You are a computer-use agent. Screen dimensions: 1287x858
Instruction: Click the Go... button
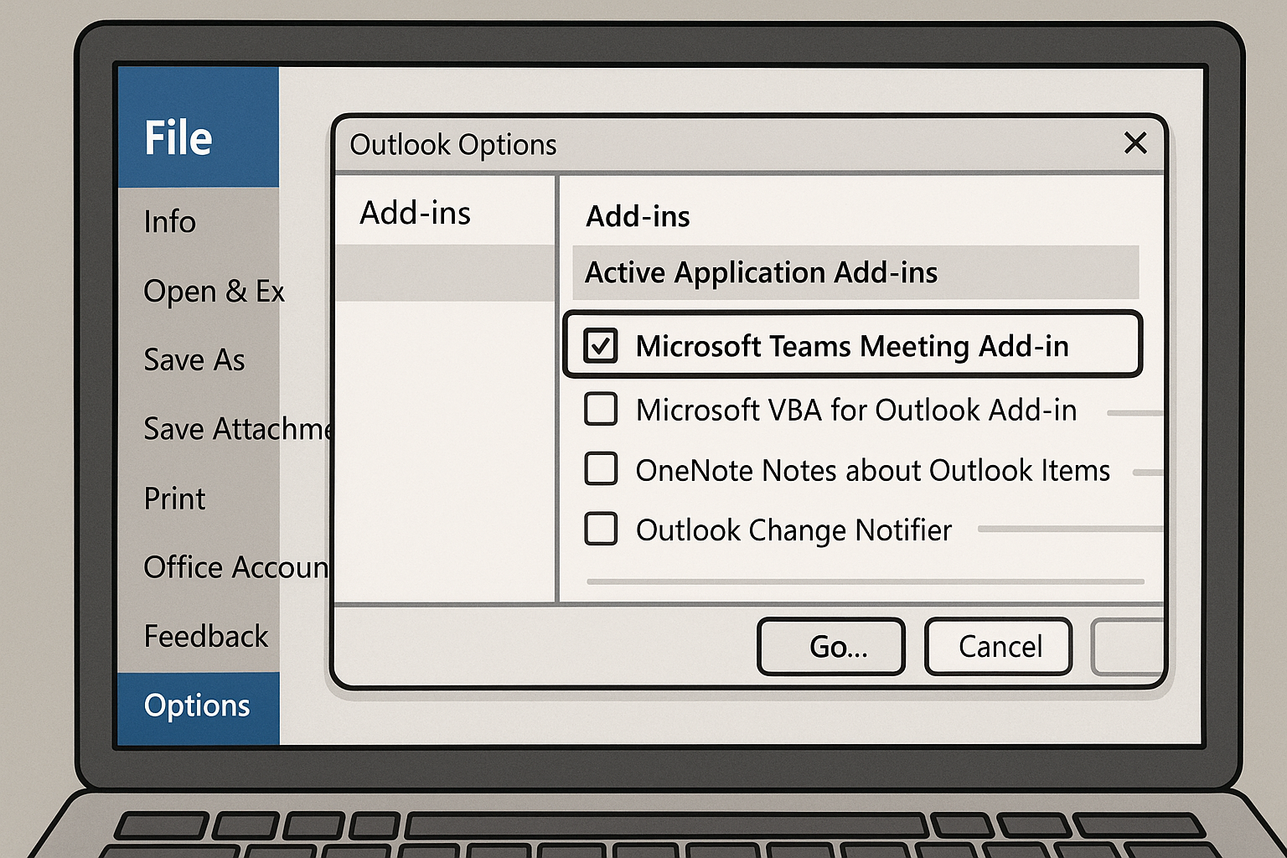point(831,647)
